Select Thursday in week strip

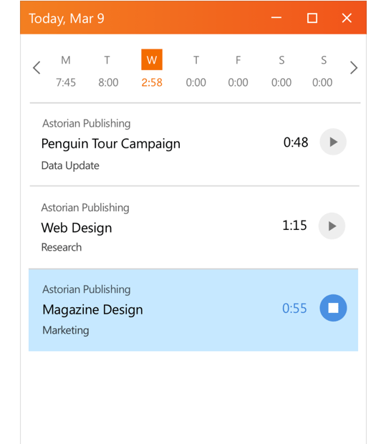[196, 71]
